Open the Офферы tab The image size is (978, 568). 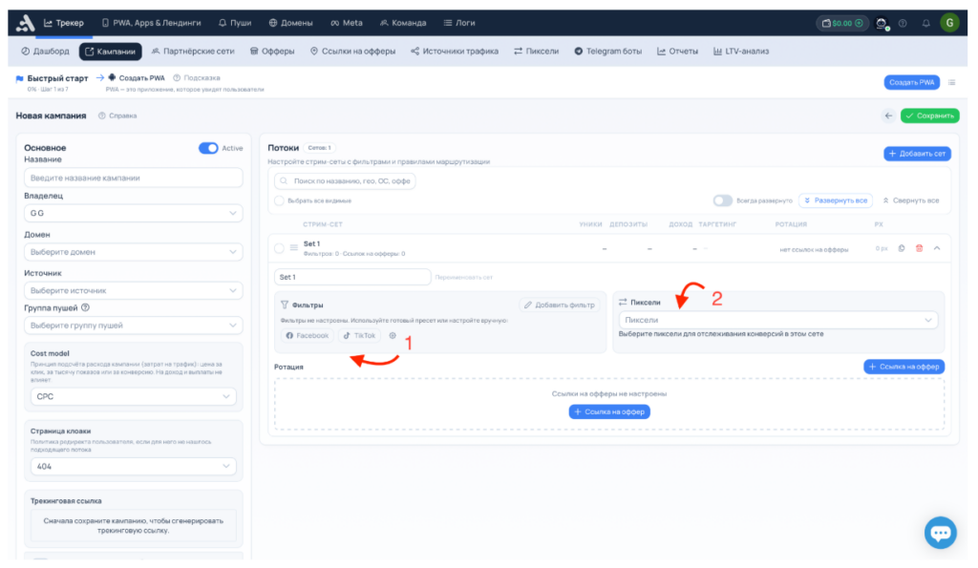[272, 52]
